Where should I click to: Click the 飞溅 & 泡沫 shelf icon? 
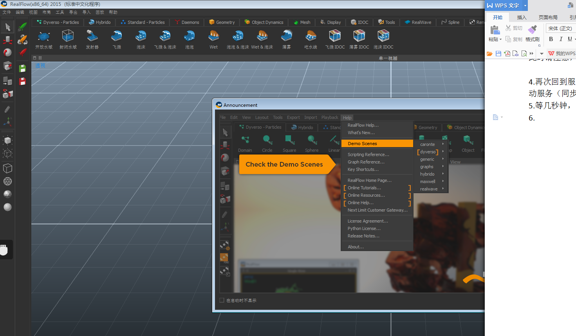pos(165,39)
